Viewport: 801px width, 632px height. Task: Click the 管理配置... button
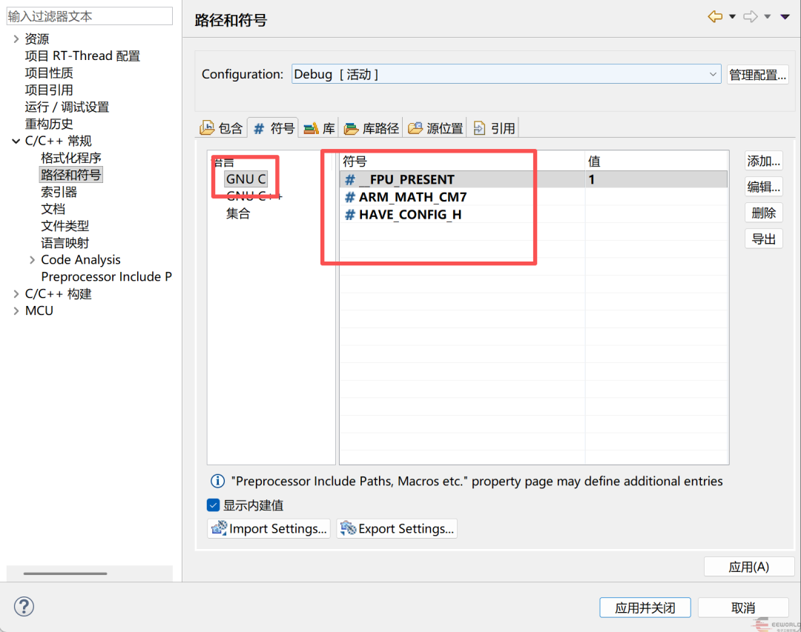point(757,75)
